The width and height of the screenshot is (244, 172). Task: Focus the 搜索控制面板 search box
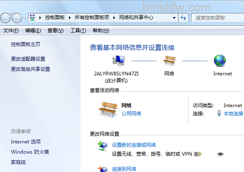(218, 18)
